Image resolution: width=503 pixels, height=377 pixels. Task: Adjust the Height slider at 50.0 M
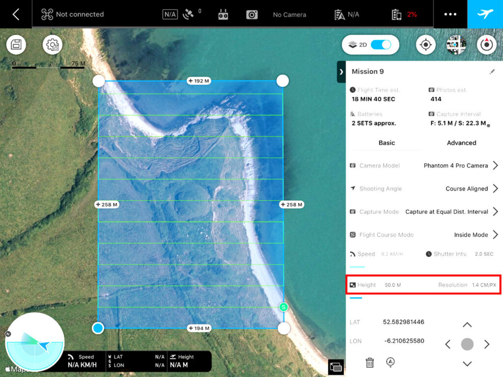coord(356,298)
